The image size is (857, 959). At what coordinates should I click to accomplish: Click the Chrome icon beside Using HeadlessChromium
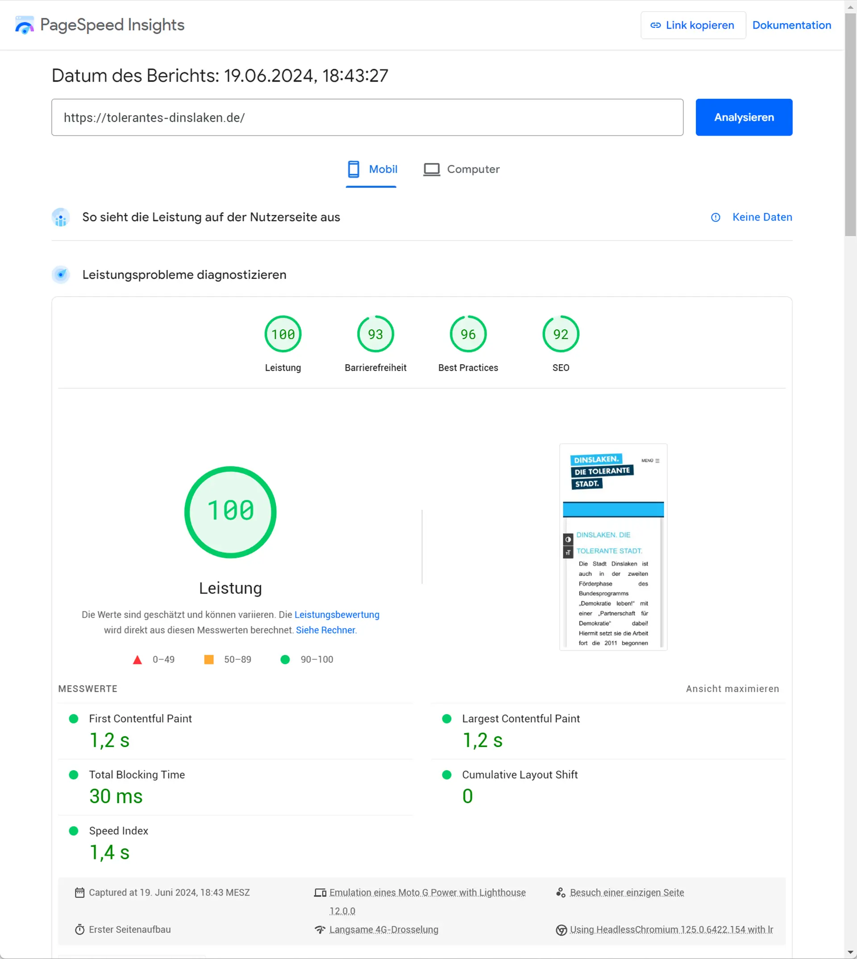tap(561, 930)
